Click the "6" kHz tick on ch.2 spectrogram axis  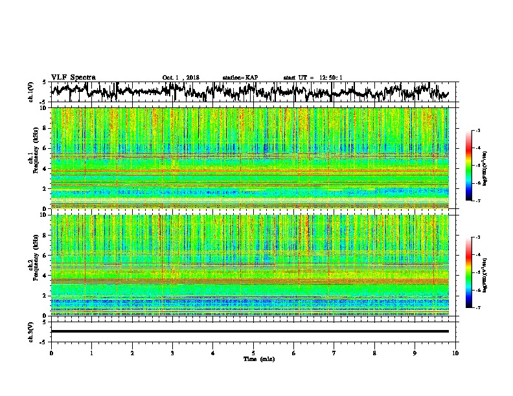pos(45,255)
